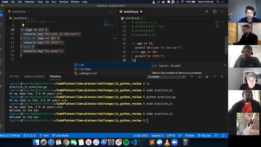Select language mode Python in status bar
Viewport: 261px width, 147px height.
click(x=190, y=136)
